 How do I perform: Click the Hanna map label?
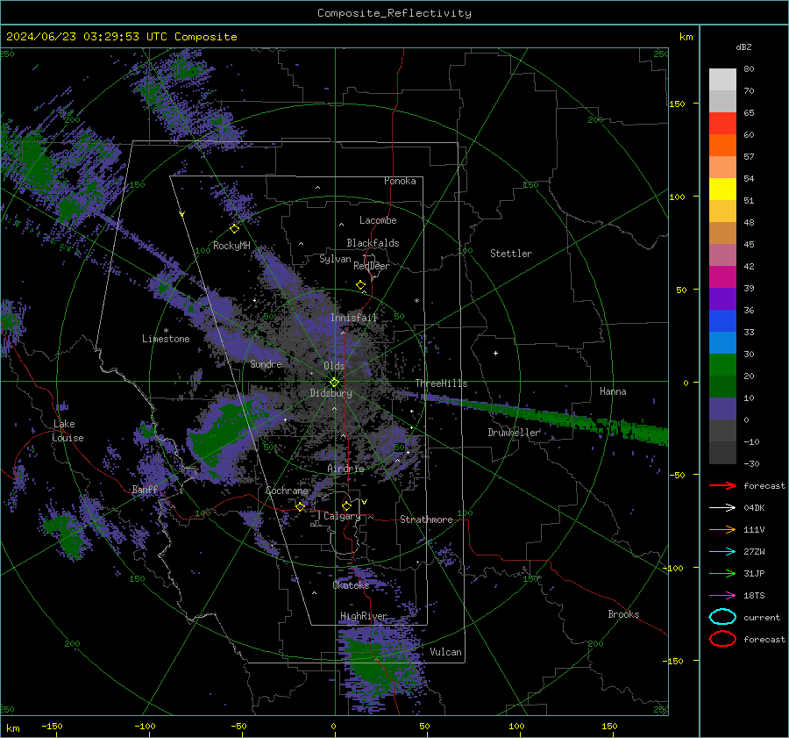click(613, 391)
